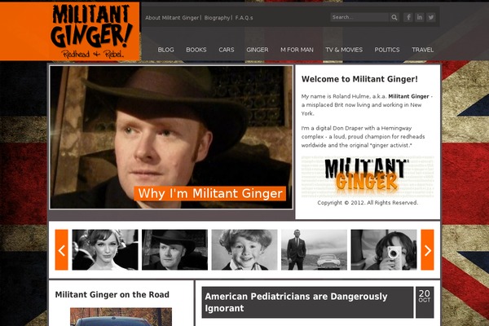Select the redhead woman carousel thumbnail
This screenshot has width=489, height=326.
105,250
